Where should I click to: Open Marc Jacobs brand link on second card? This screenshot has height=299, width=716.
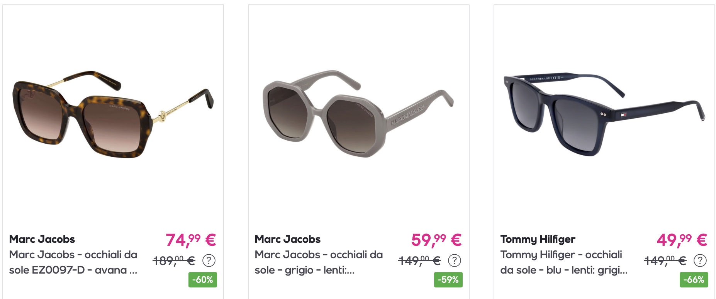288,239
